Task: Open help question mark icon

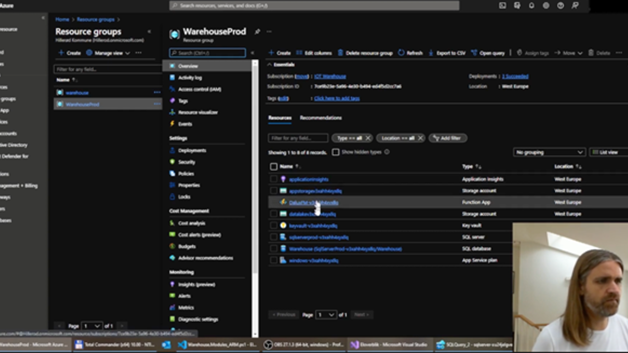Action: coord(560,6)
